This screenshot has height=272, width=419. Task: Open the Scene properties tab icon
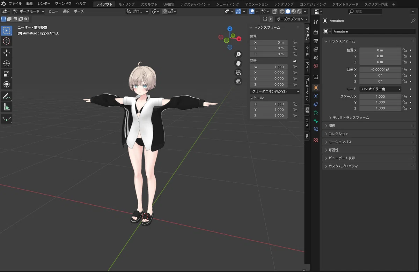click(x=316, y=58)
